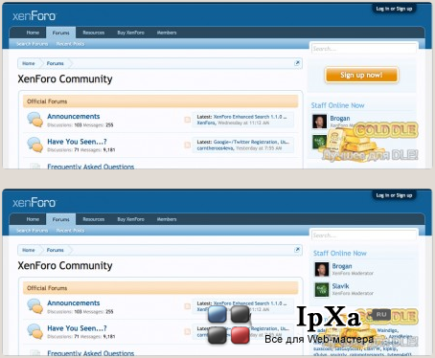Open the breadcrumb jump arrow icon in bottom panel
The height and width of the screenshot is (358, 435).
297,250
